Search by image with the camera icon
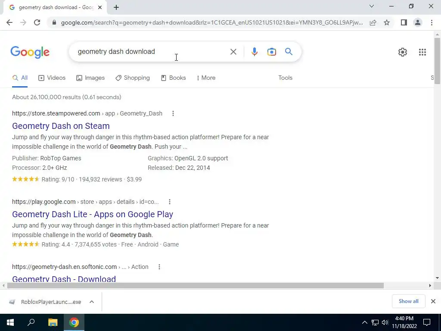441x331 pixels. (271, 52)
